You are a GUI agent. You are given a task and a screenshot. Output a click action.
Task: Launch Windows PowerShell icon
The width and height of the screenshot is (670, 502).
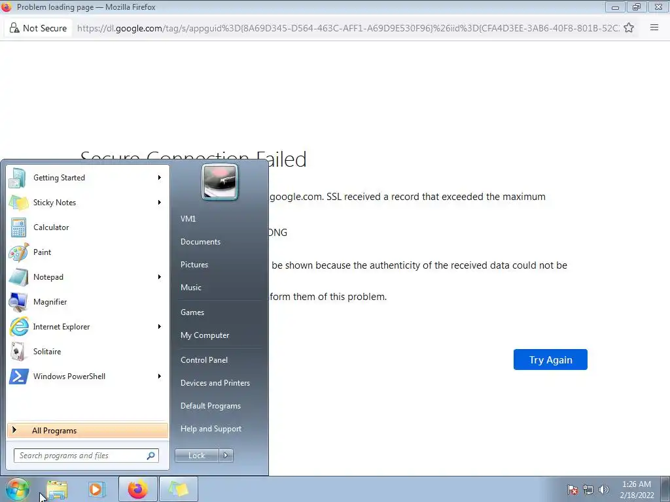pos(19,376)
